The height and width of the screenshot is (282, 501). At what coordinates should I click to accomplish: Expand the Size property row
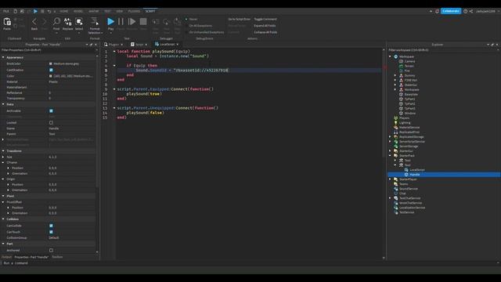(3, 157)
